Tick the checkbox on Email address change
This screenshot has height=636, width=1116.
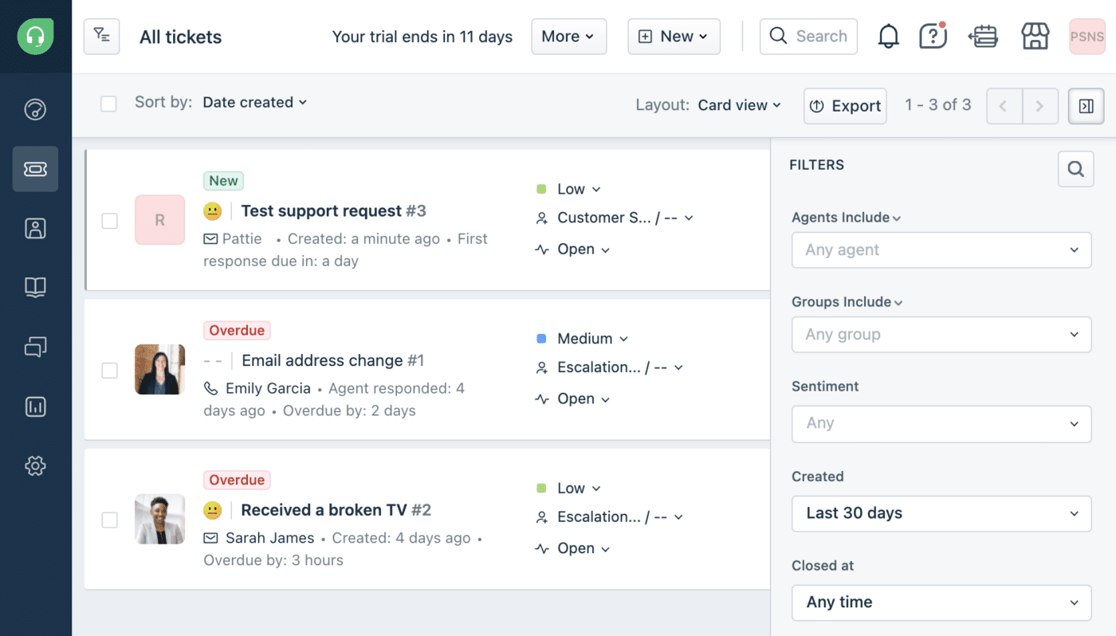coord(109,369)
